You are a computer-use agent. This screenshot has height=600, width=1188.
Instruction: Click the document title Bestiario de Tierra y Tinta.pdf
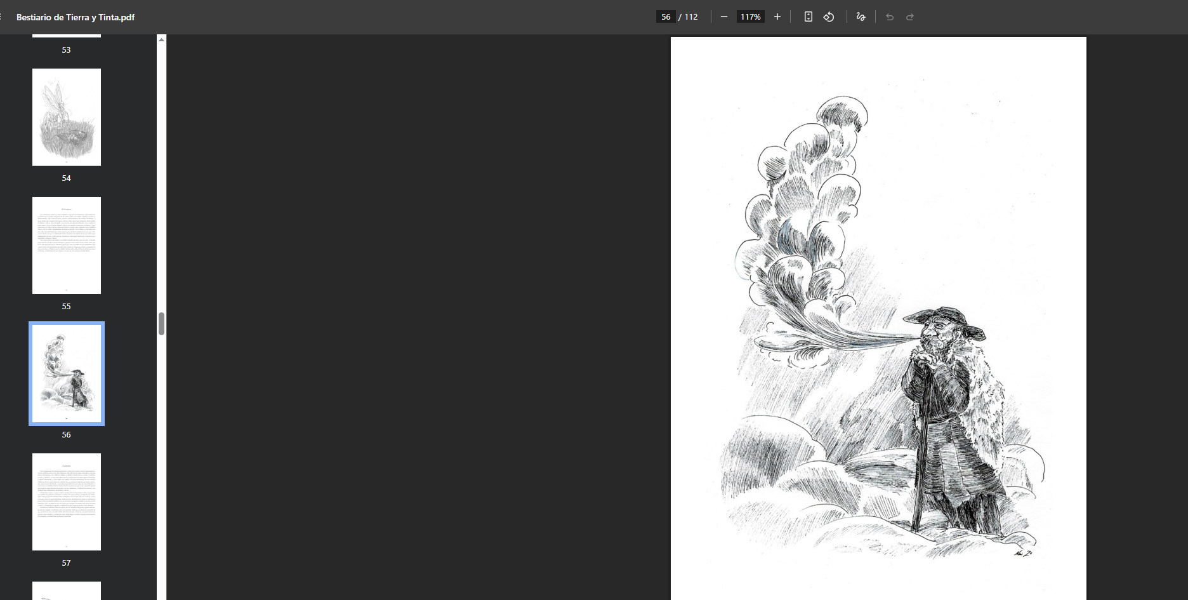(76, 17)
